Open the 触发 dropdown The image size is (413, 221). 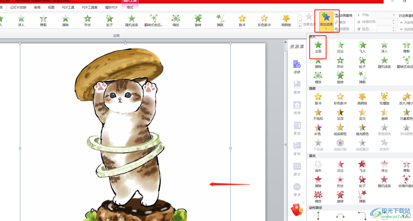tap(342, 22)
